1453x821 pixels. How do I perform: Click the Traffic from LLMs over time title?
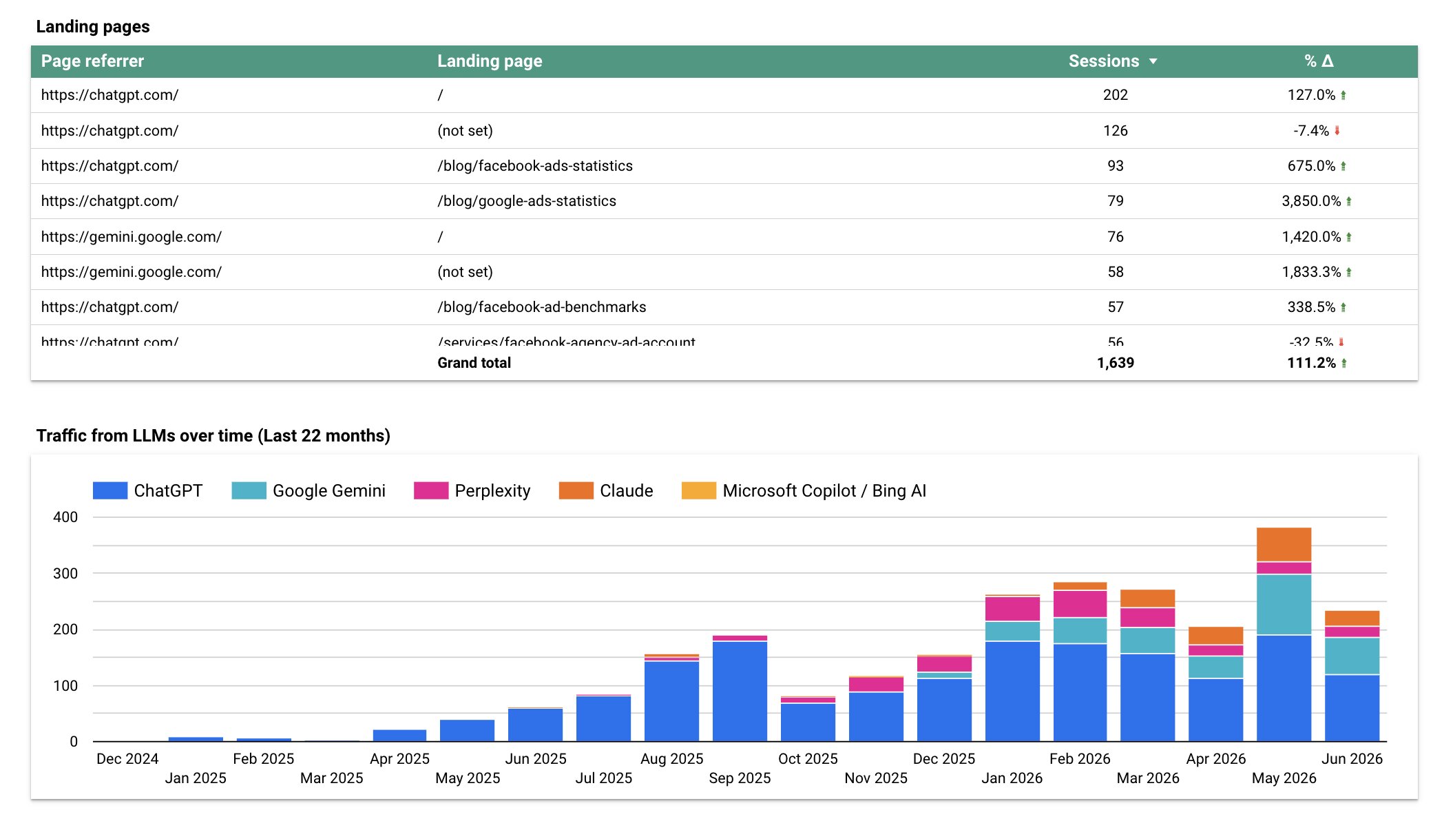coord(213,436)
